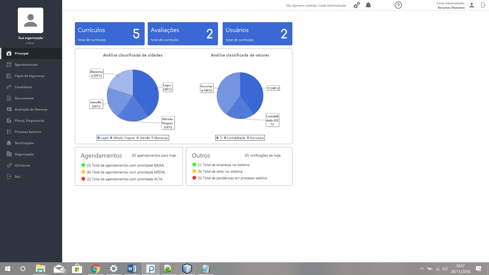Open Windows Action Center notifications icon

pos(479,269)
